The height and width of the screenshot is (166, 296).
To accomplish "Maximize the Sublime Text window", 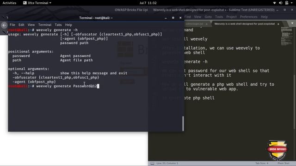I will pyautogui.click(x=285, y=10).
